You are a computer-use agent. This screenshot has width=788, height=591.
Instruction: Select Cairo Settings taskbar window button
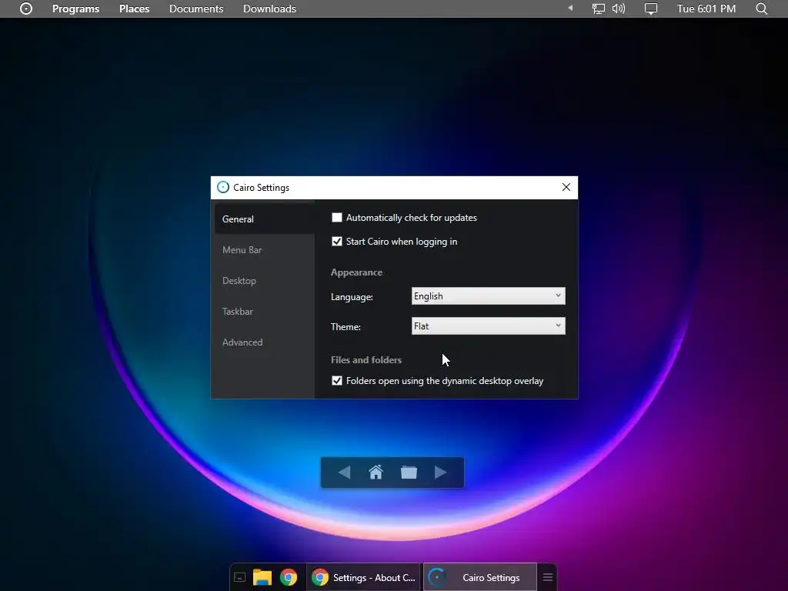point(480,577)
